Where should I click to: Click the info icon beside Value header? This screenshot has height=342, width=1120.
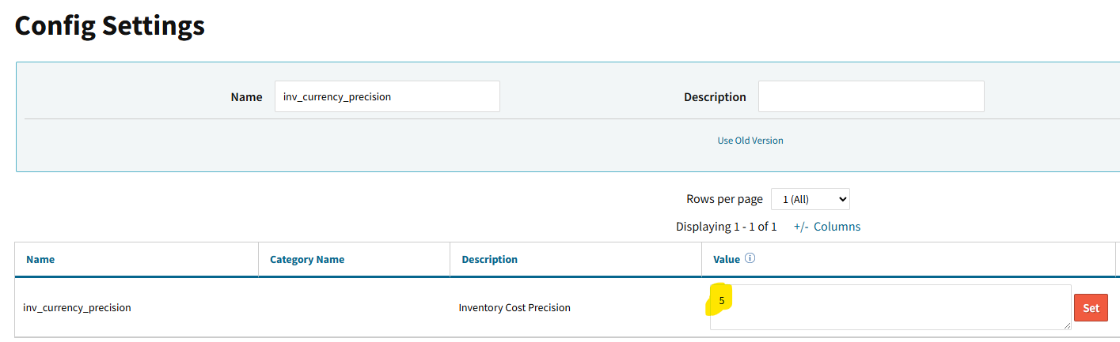pyautogui.click(x=750, y=258)
